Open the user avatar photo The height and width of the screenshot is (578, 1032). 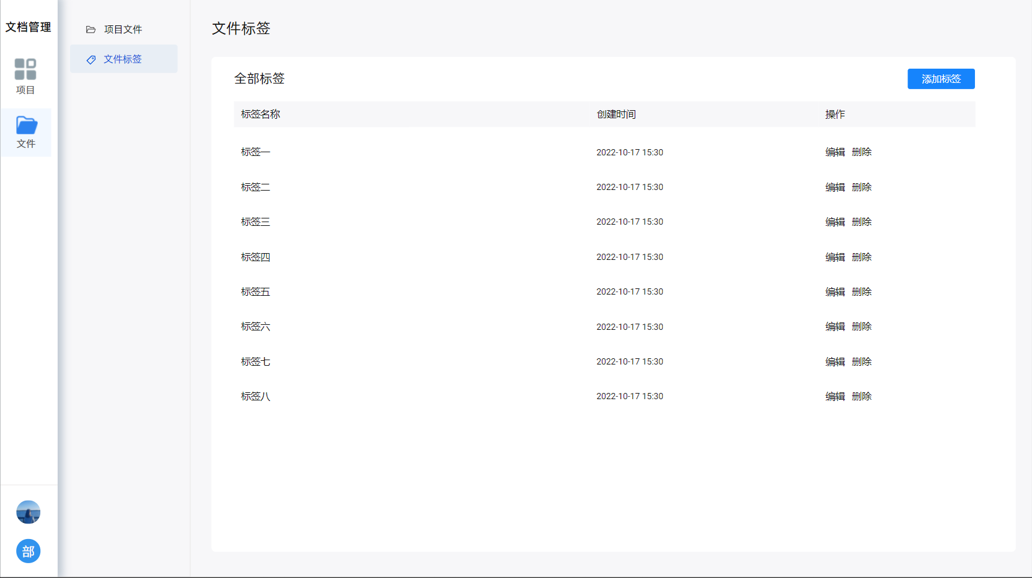(x=28, y=512)
